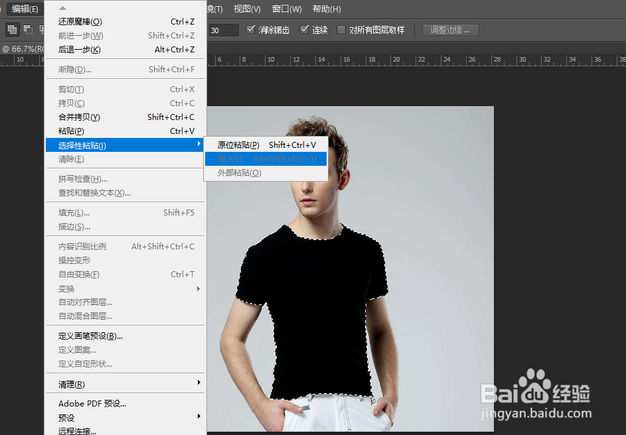Choose 还原魔棒(O) to undo
626x435 pixels.
click(x=125, y=21)
